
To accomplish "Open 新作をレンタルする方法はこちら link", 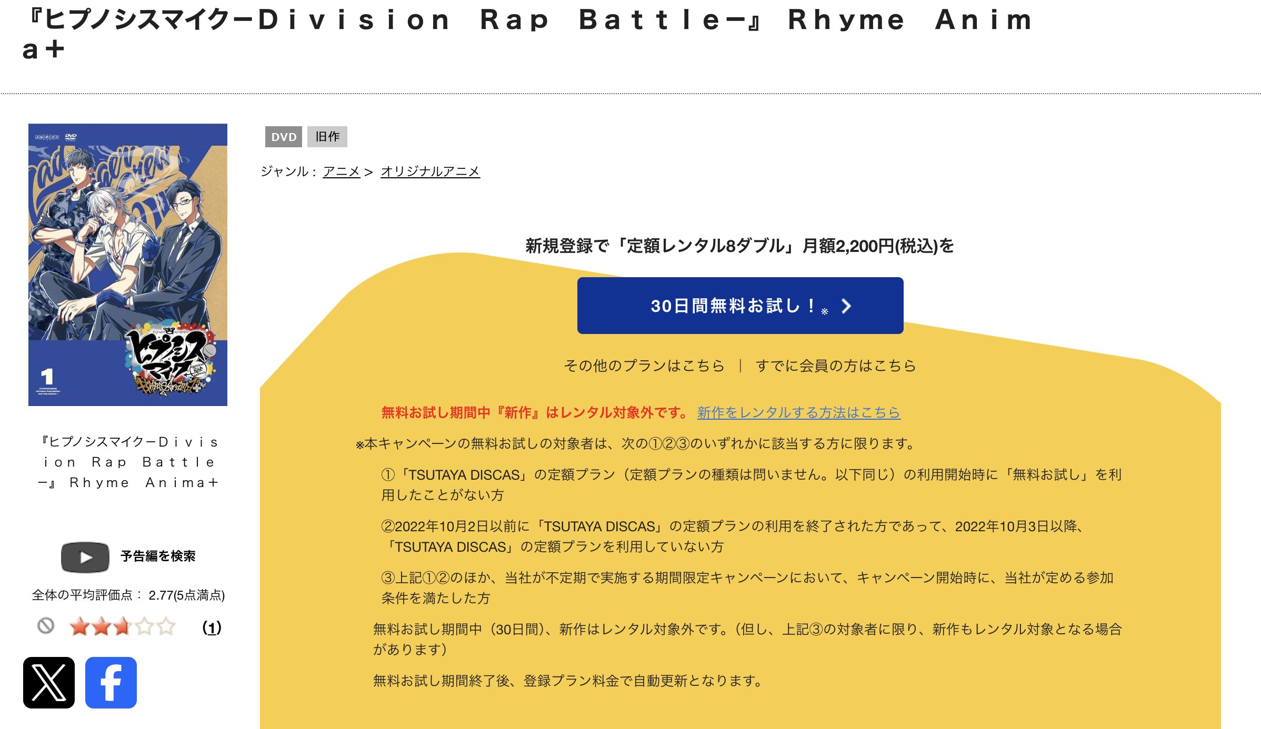I will coord(798,412).
